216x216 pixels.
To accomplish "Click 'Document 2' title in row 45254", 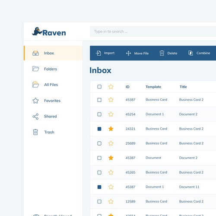I will pos(188,114).
